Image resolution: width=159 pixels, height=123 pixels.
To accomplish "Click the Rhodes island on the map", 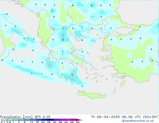I will tap(123, 83).
